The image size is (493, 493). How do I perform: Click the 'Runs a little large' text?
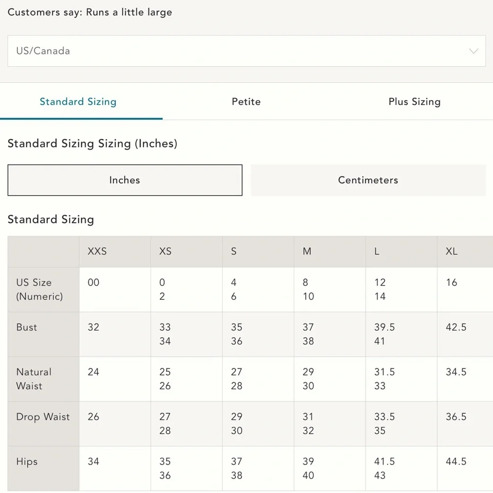click(129, 13)
